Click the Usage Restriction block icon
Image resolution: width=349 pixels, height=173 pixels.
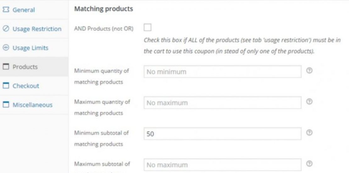coord(5,29)
